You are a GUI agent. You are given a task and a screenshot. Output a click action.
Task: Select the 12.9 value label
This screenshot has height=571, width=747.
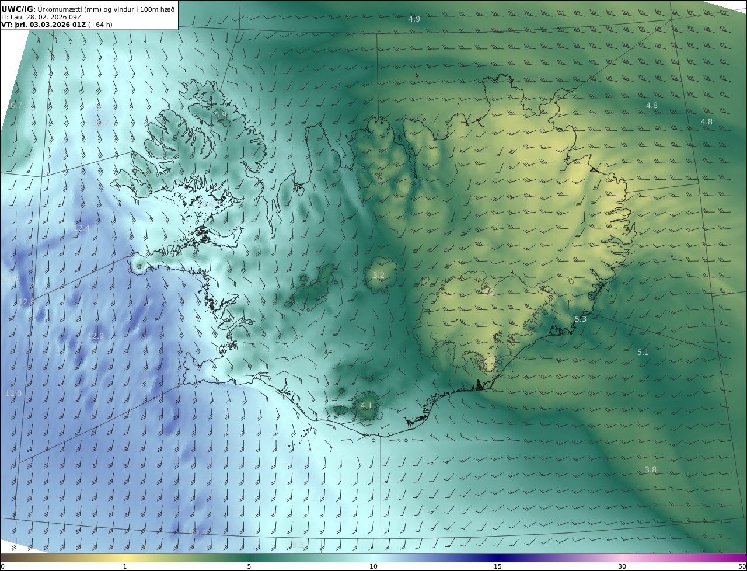click(x=96, y=336)
